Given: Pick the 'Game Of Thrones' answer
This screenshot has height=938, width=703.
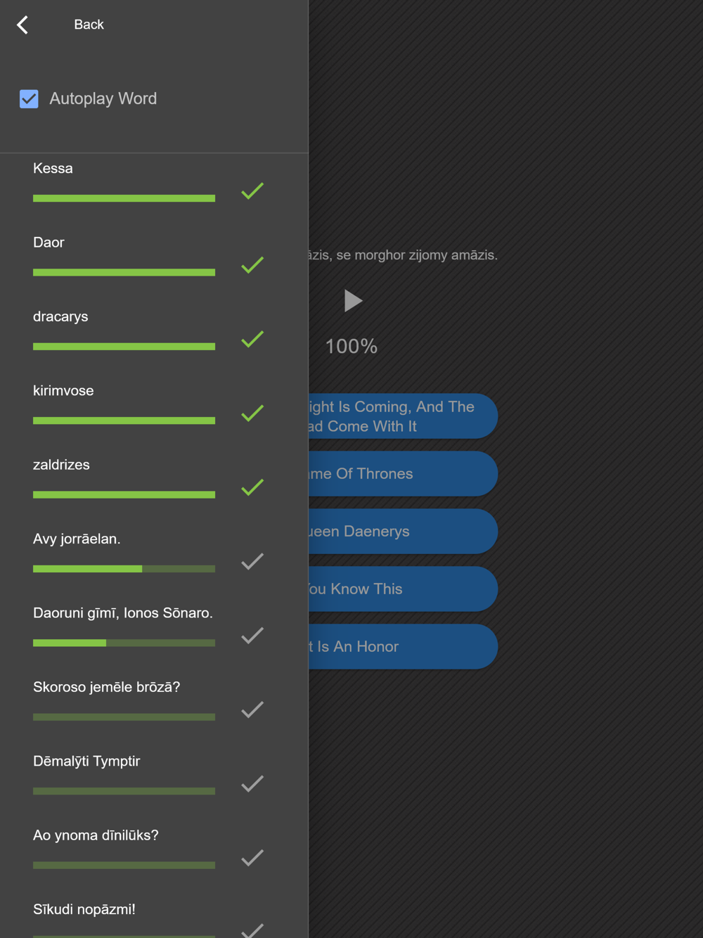Looking at the screenshot, I should click(x=403, y=473).
